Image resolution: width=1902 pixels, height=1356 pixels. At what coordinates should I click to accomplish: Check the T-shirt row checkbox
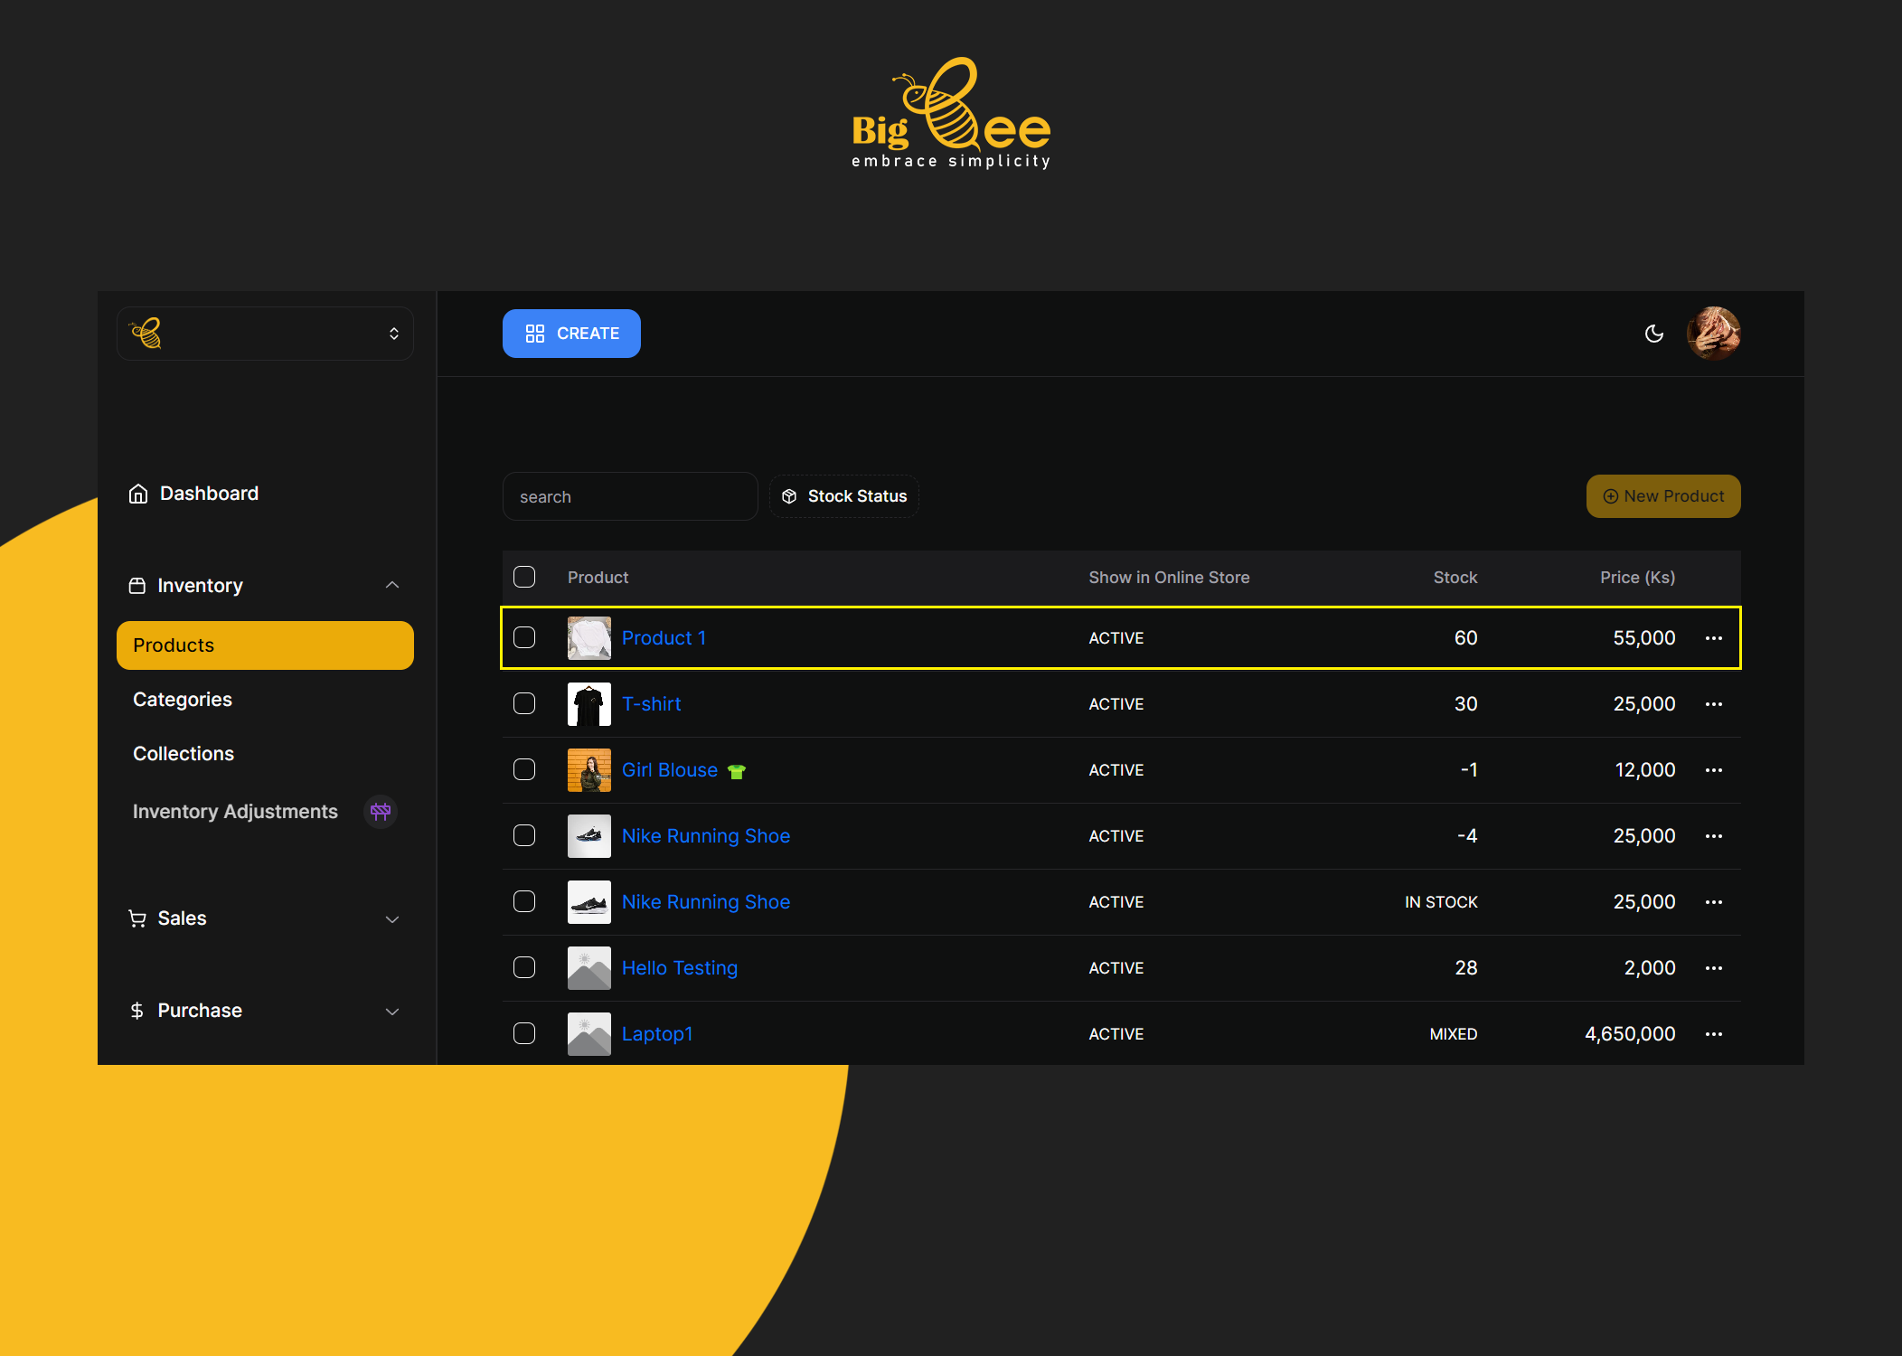click(524, 703)
